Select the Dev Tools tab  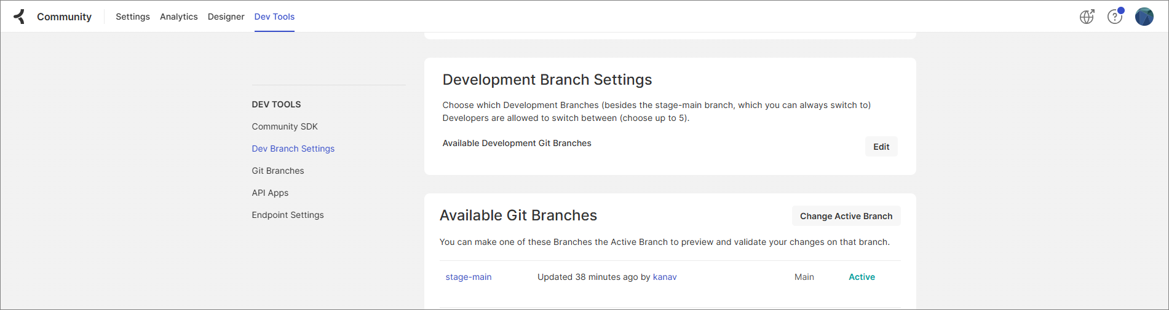pos(274,17)
